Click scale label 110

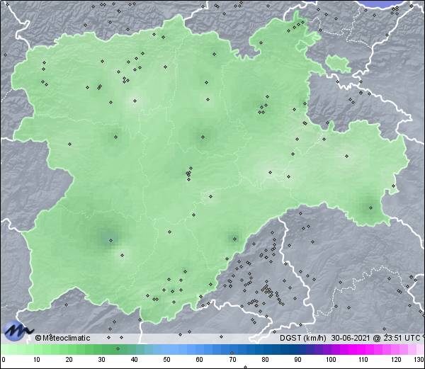point(363,360)
